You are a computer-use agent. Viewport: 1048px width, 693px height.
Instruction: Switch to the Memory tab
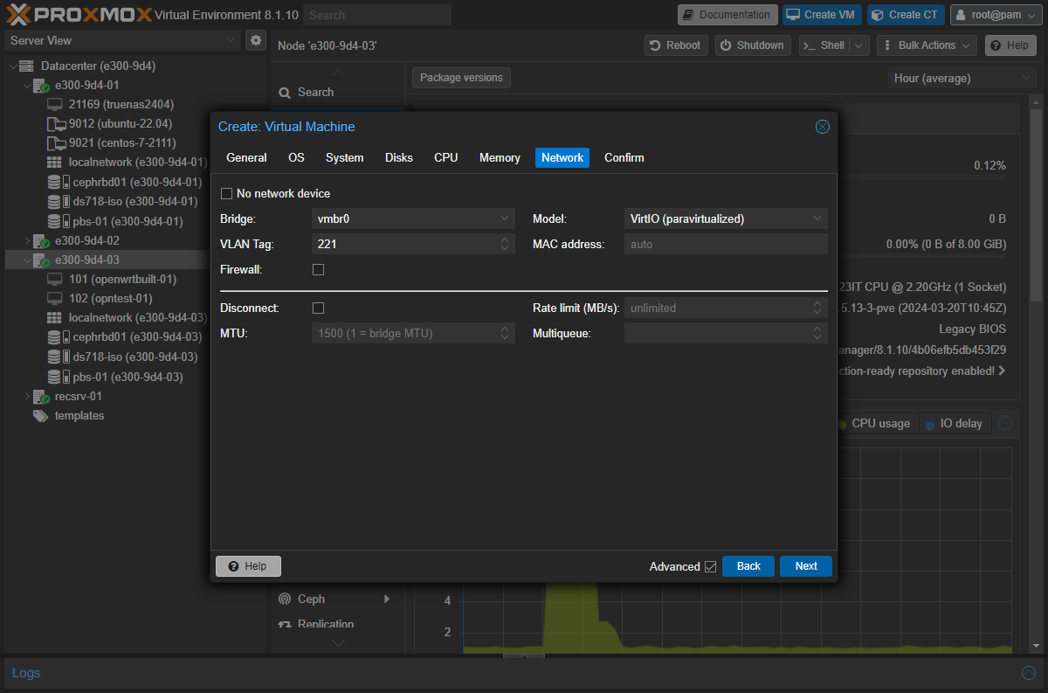click(500, 158)
